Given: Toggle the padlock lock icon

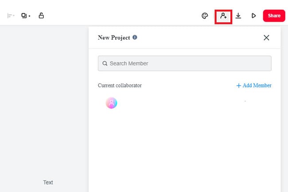Looking at the screenshot, I should (41, 16).
